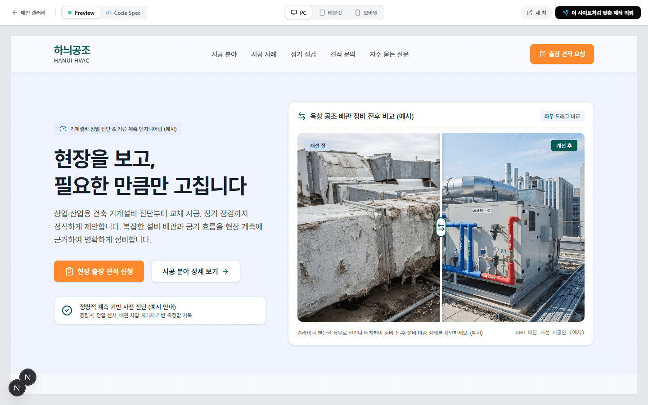Click the 메인 갤러리 link text
This screenshot has height=405, width=648.
33,13
